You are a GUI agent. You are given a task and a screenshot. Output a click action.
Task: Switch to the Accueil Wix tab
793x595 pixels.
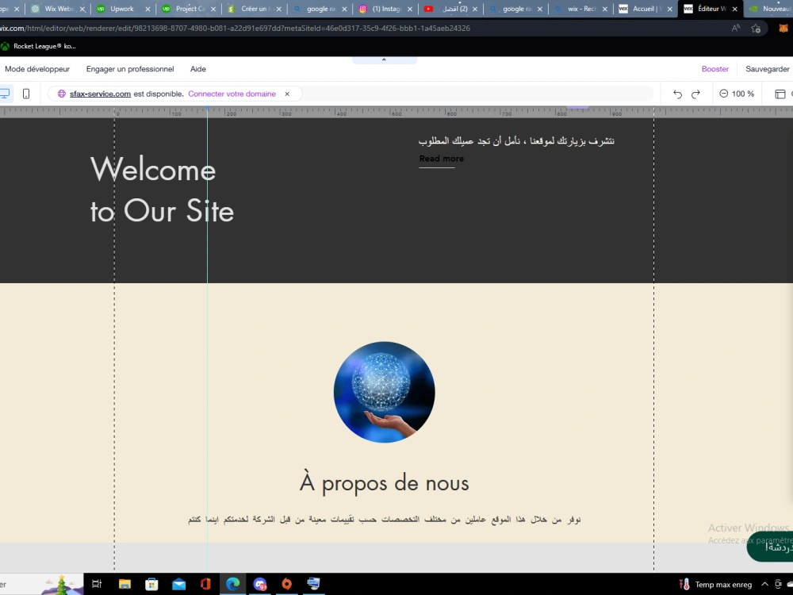pos(647,9)
